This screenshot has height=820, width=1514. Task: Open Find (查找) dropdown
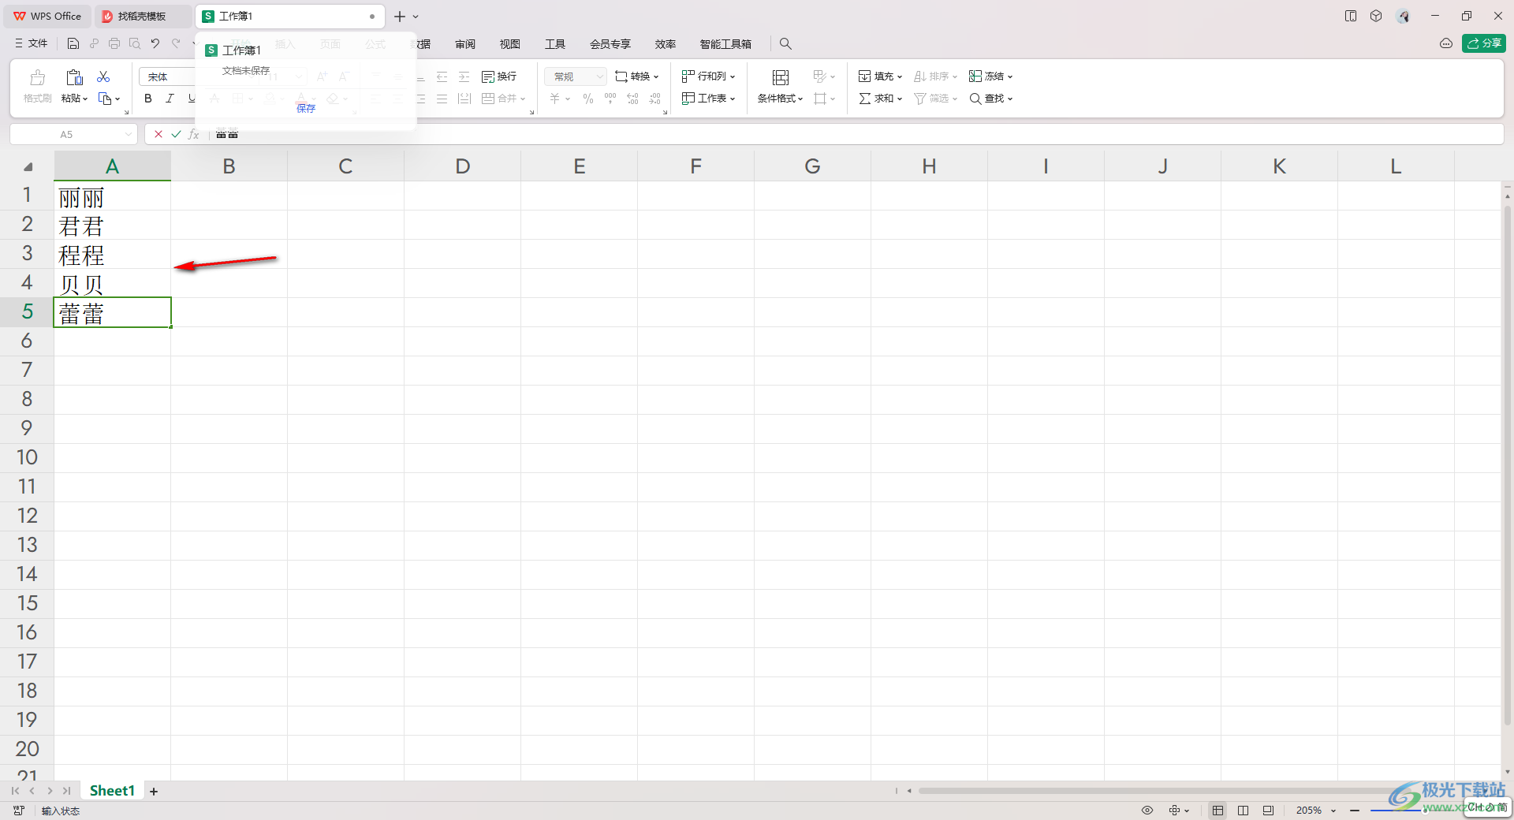click(x=991, y=99)
